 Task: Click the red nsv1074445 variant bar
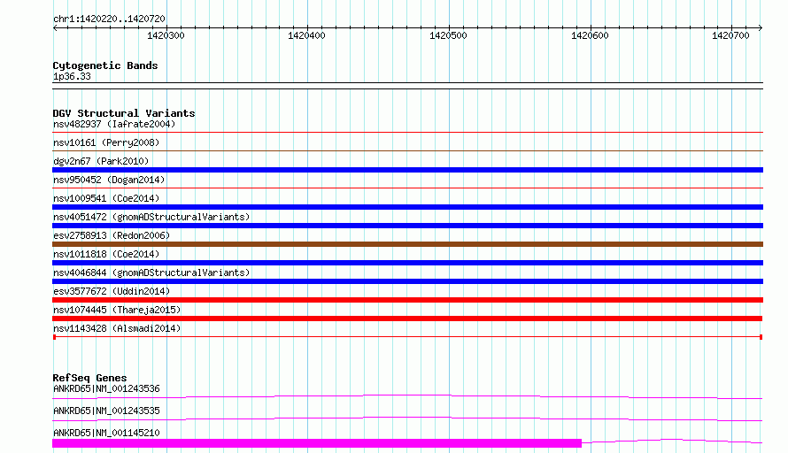(x=407, y=319)
